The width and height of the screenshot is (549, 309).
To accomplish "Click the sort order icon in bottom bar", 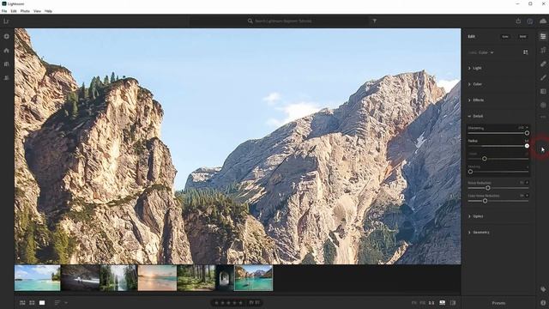I will pyautogui.click(x=57, y=303).
